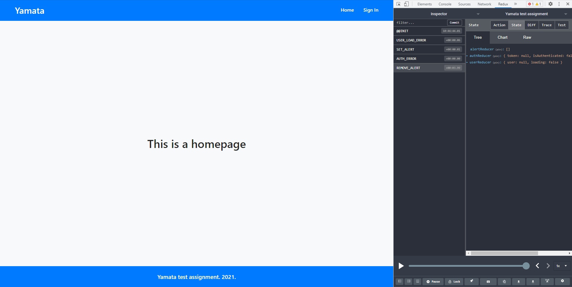Switch inspector view to Trace
The height and width of the screenshot is (287, 572).
point(547,25)
